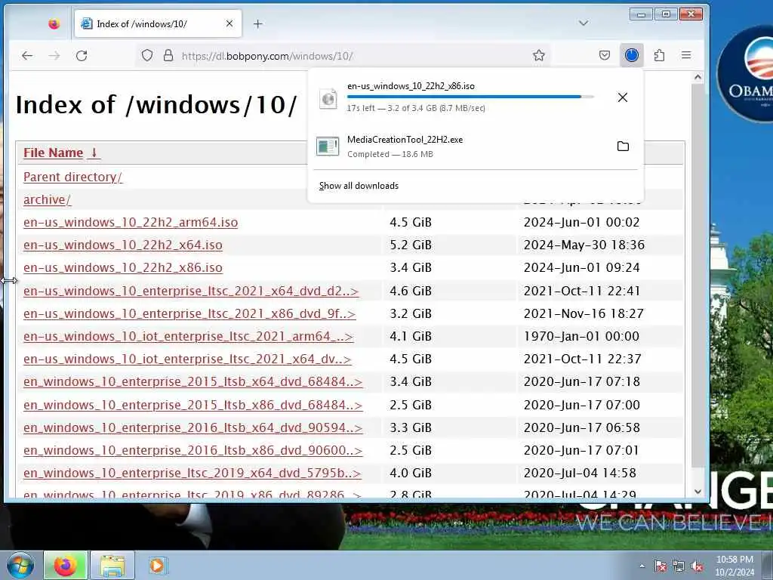Open enterprise_2016_ltsb_x64_dvd_90594 link
Image resolution: width=773 pixels, height=580 pixels.
click(192, 427)
